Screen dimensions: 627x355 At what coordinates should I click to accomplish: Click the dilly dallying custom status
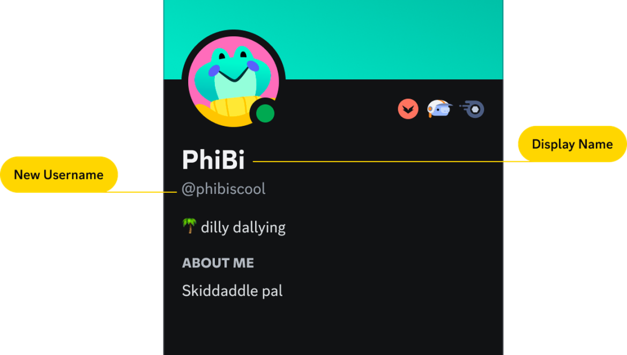[x=243, y=227]
